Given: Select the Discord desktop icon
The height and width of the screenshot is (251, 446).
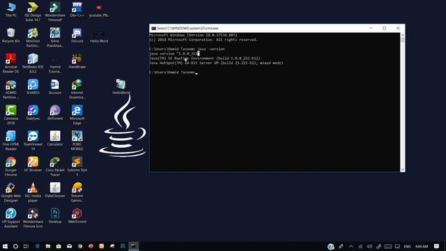Looking at the screenshot, I should pyautogui.click(x=77, y=36).
